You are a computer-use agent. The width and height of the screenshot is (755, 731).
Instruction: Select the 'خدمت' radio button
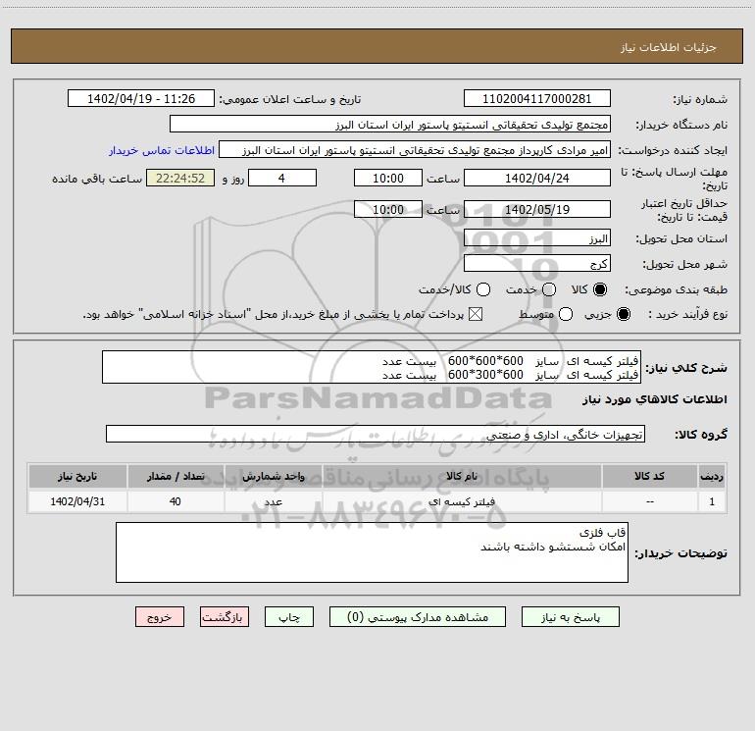click(549, 289)
